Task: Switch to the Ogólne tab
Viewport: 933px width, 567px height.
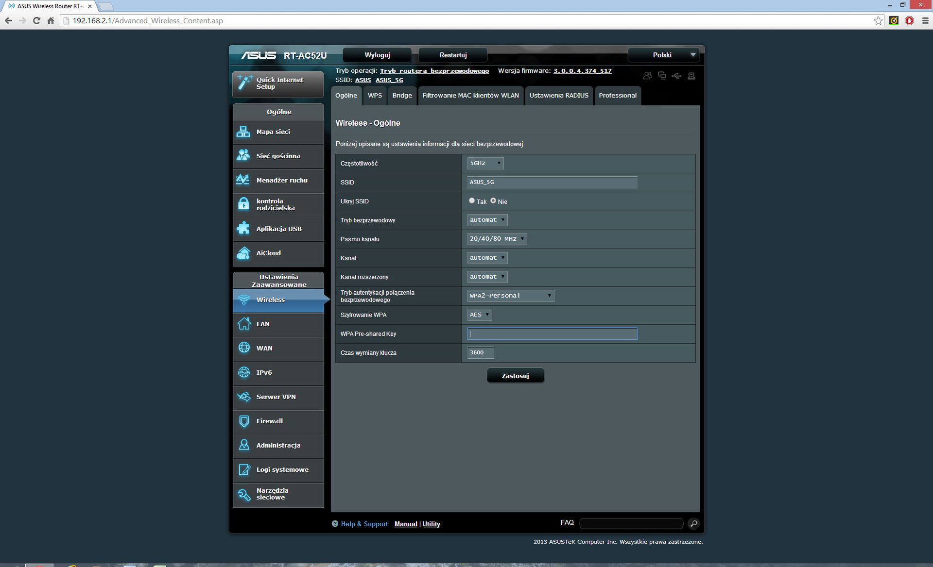Action: [346, 96]
